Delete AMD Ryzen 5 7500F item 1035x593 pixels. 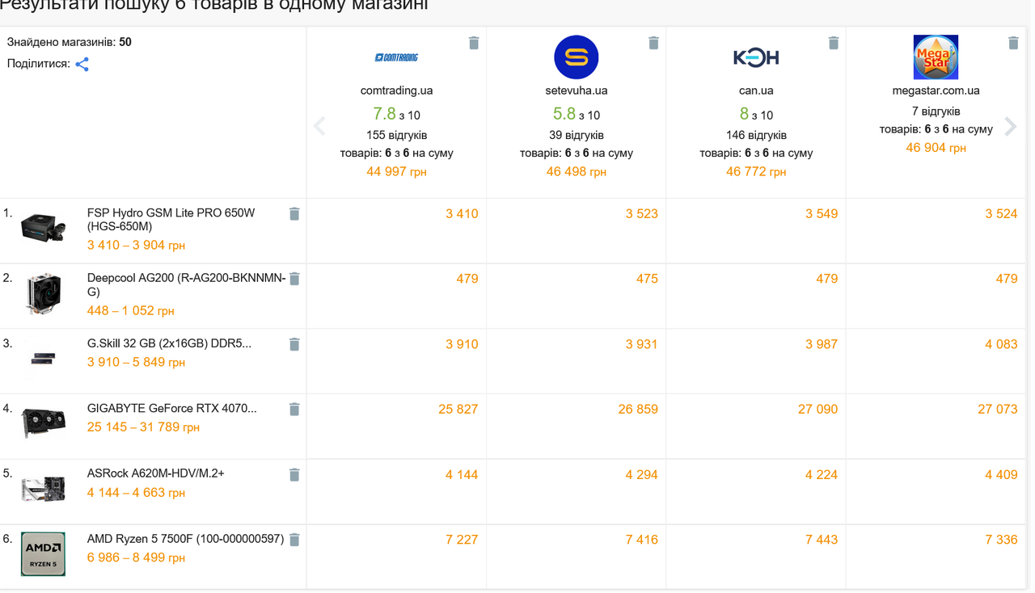coord(294,540)
